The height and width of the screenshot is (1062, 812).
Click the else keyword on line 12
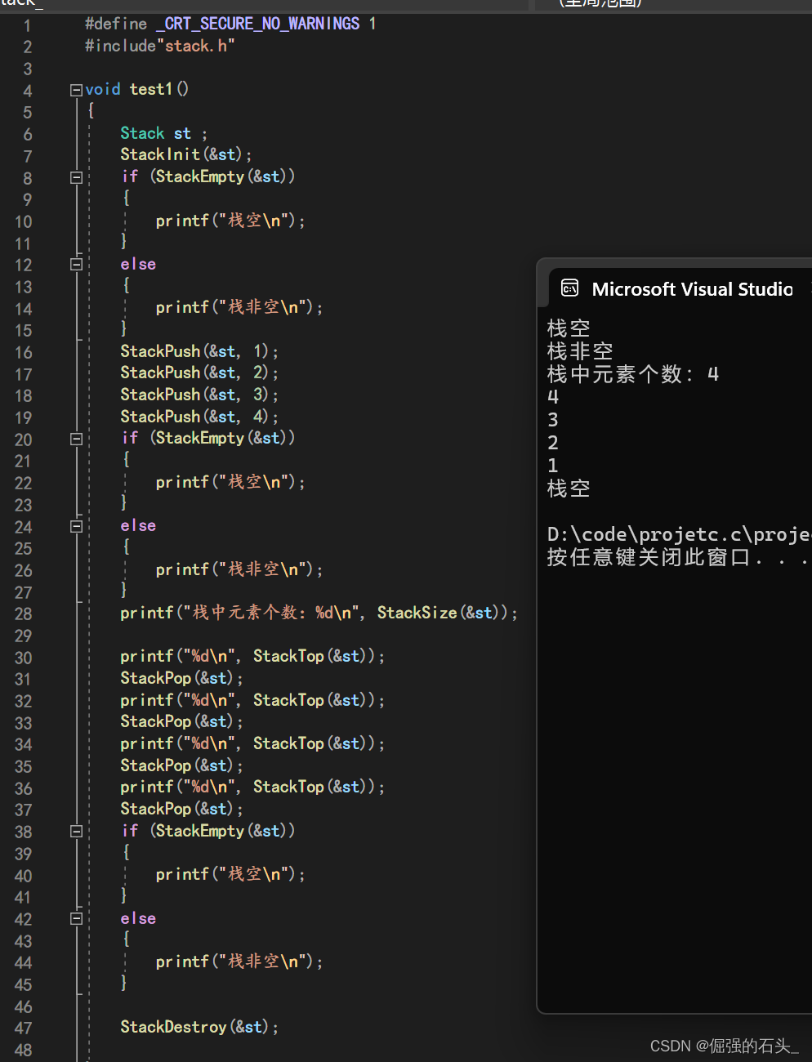tap(138, 264)
